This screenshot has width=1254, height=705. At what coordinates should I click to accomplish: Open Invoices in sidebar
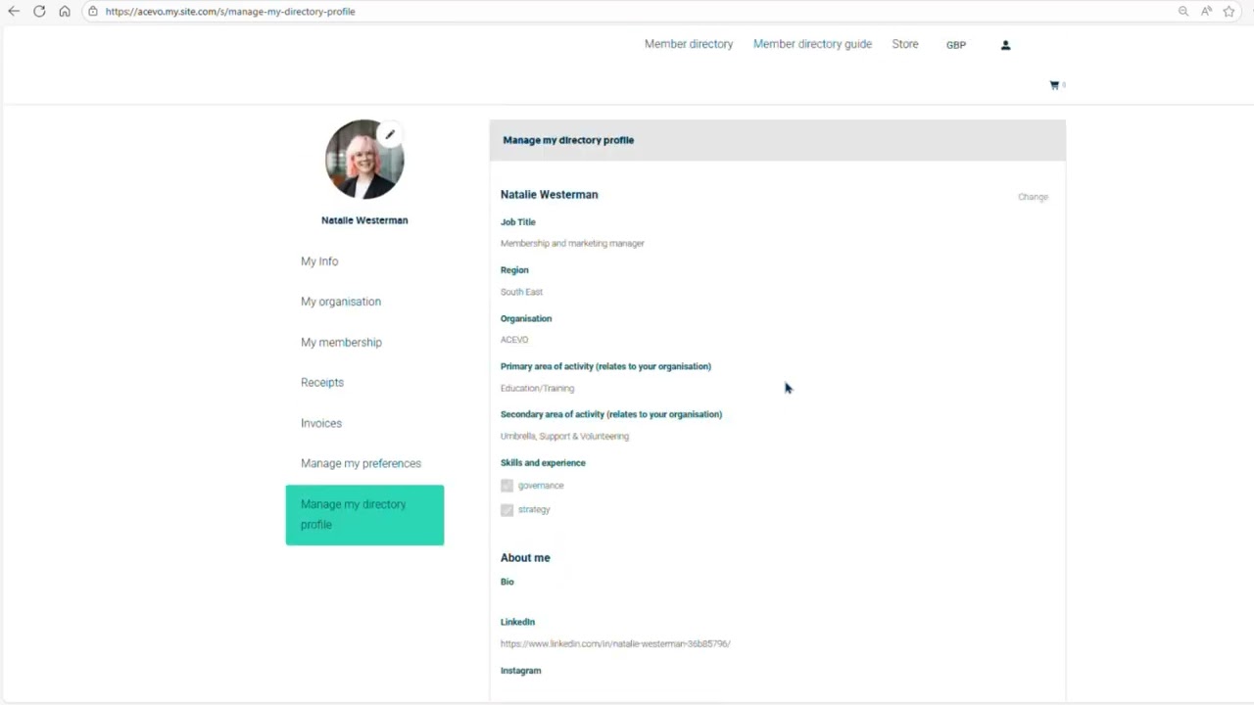tap(321, 424)
